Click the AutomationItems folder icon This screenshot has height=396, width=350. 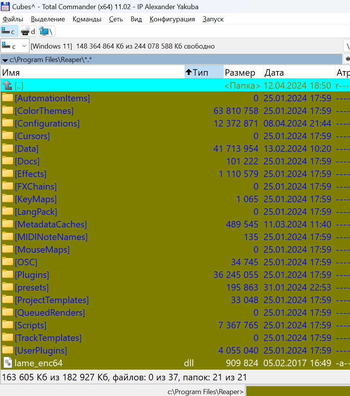[8, 98]
